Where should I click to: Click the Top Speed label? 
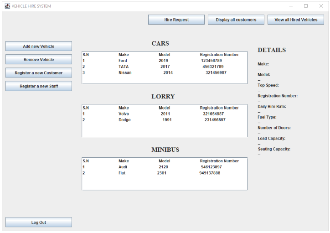(x=268, y=85)
